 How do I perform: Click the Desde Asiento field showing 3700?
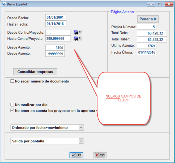coord(55,48)
